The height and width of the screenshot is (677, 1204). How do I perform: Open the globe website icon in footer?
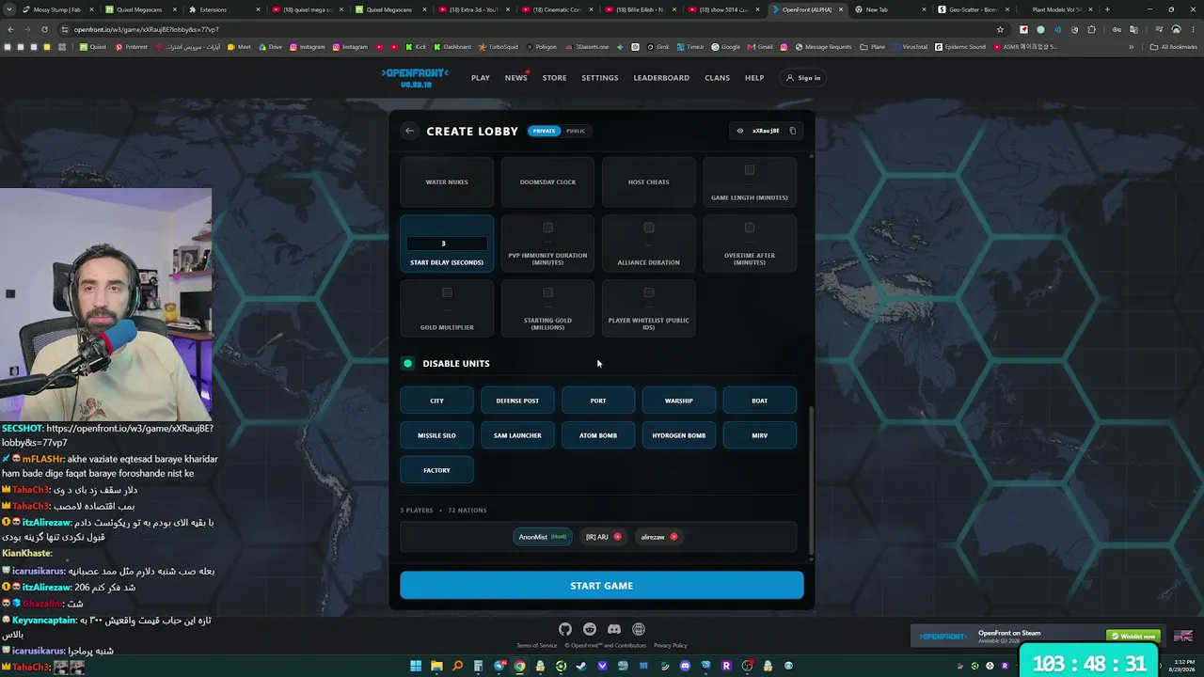tap(639, 629)
